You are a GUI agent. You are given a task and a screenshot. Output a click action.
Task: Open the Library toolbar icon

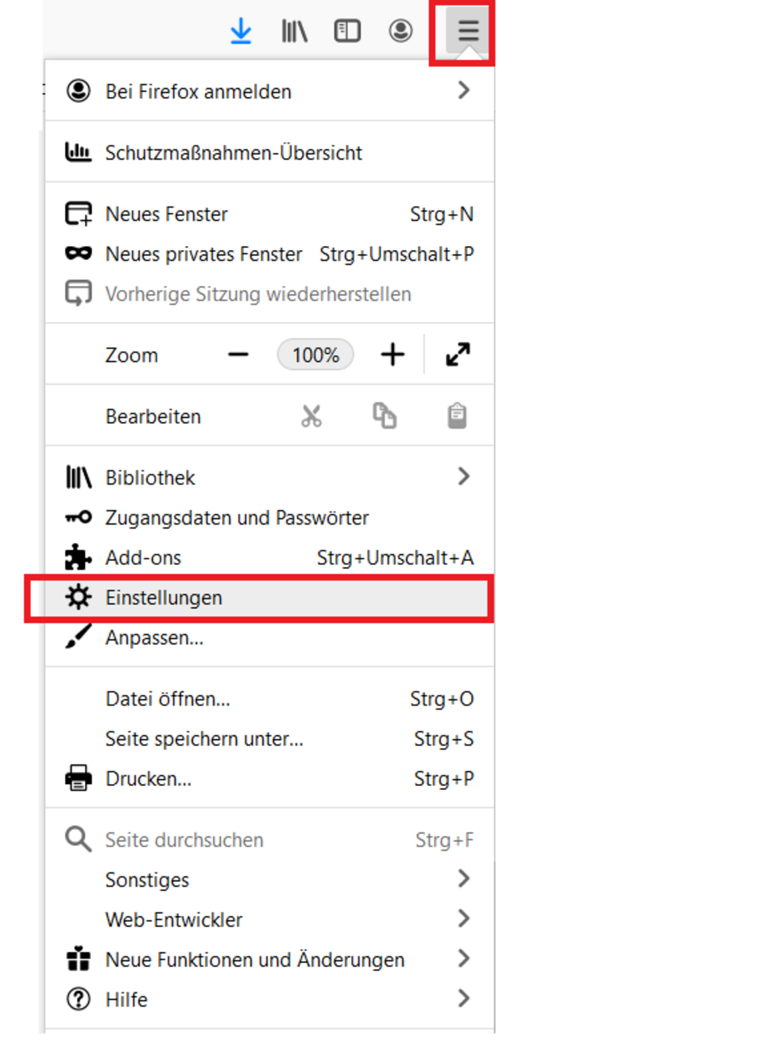[294, 31]
